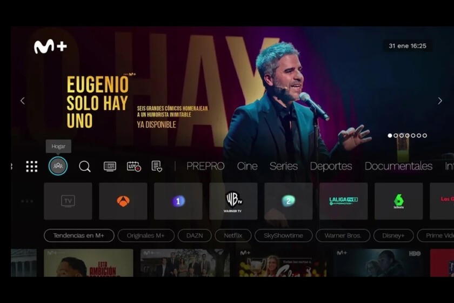The width and height of the screenshot is (454, 303).
Task: Jump to the second carousel dot
Action: pyautogui.click(x=396, y=135)
